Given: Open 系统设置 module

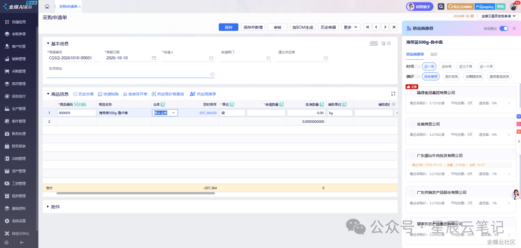Looking at the screenshot, I should click(19, 221).
